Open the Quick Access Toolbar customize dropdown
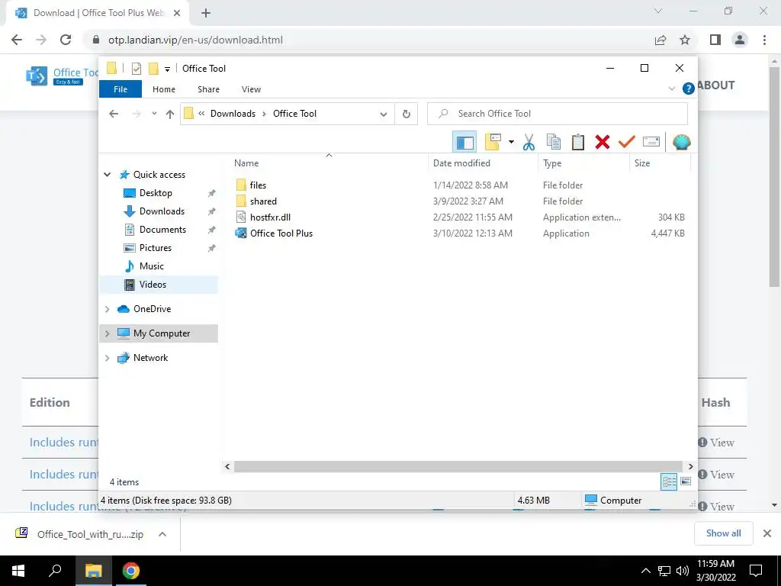This screenshot has width=781, height=586. coord(167,69)
